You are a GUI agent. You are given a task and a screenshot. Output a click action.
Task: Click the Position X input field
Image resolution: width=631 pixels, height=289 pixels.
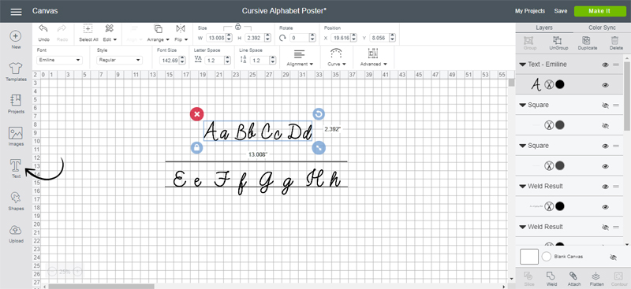pyautogui.click(x=341, y=38)
